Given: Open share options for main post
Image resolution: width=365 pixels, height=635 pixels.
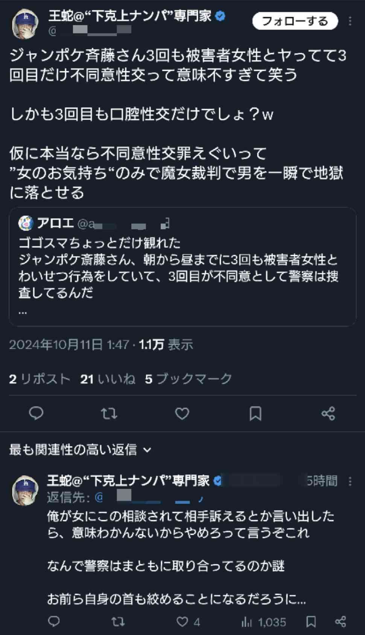Looking at the screenshot, I should (x=328, y=413).
